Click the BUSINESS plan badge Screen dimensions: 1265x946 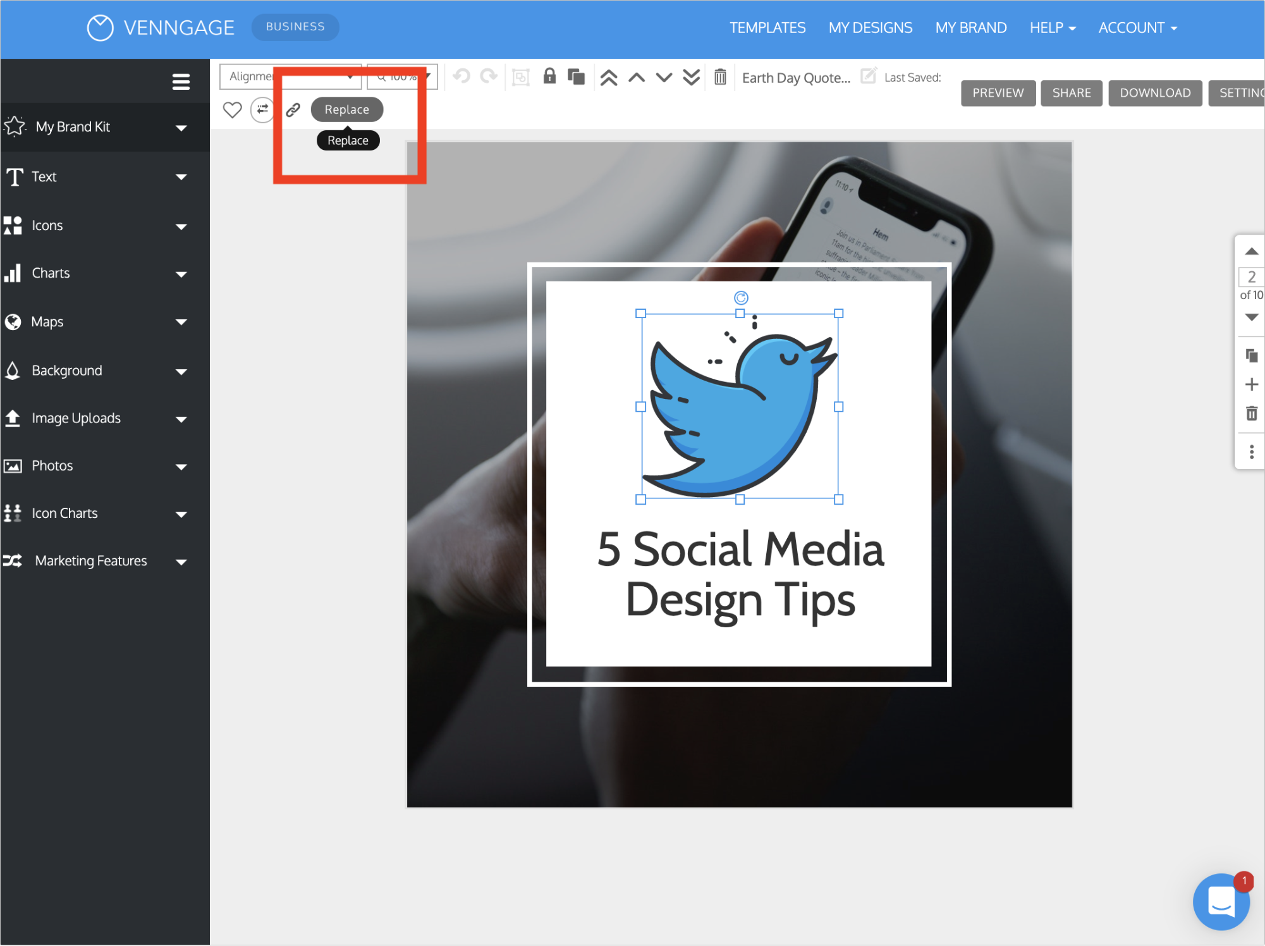pos(295,27)
